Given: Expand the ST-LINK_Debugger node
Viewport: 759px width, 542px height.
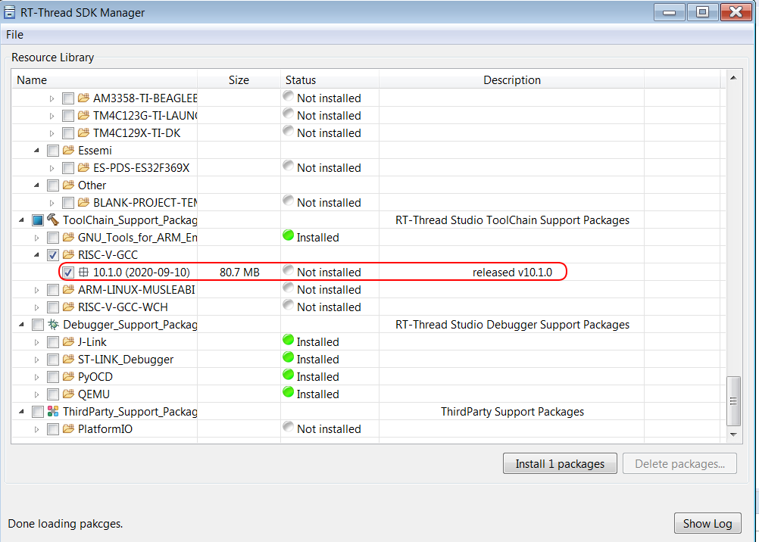Looking at the screenshot, I should click(37, 360).
